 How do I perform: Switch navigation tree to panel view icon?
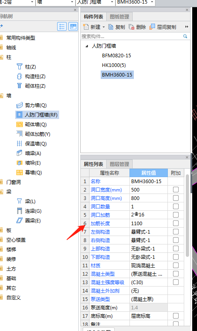point(73,26)
